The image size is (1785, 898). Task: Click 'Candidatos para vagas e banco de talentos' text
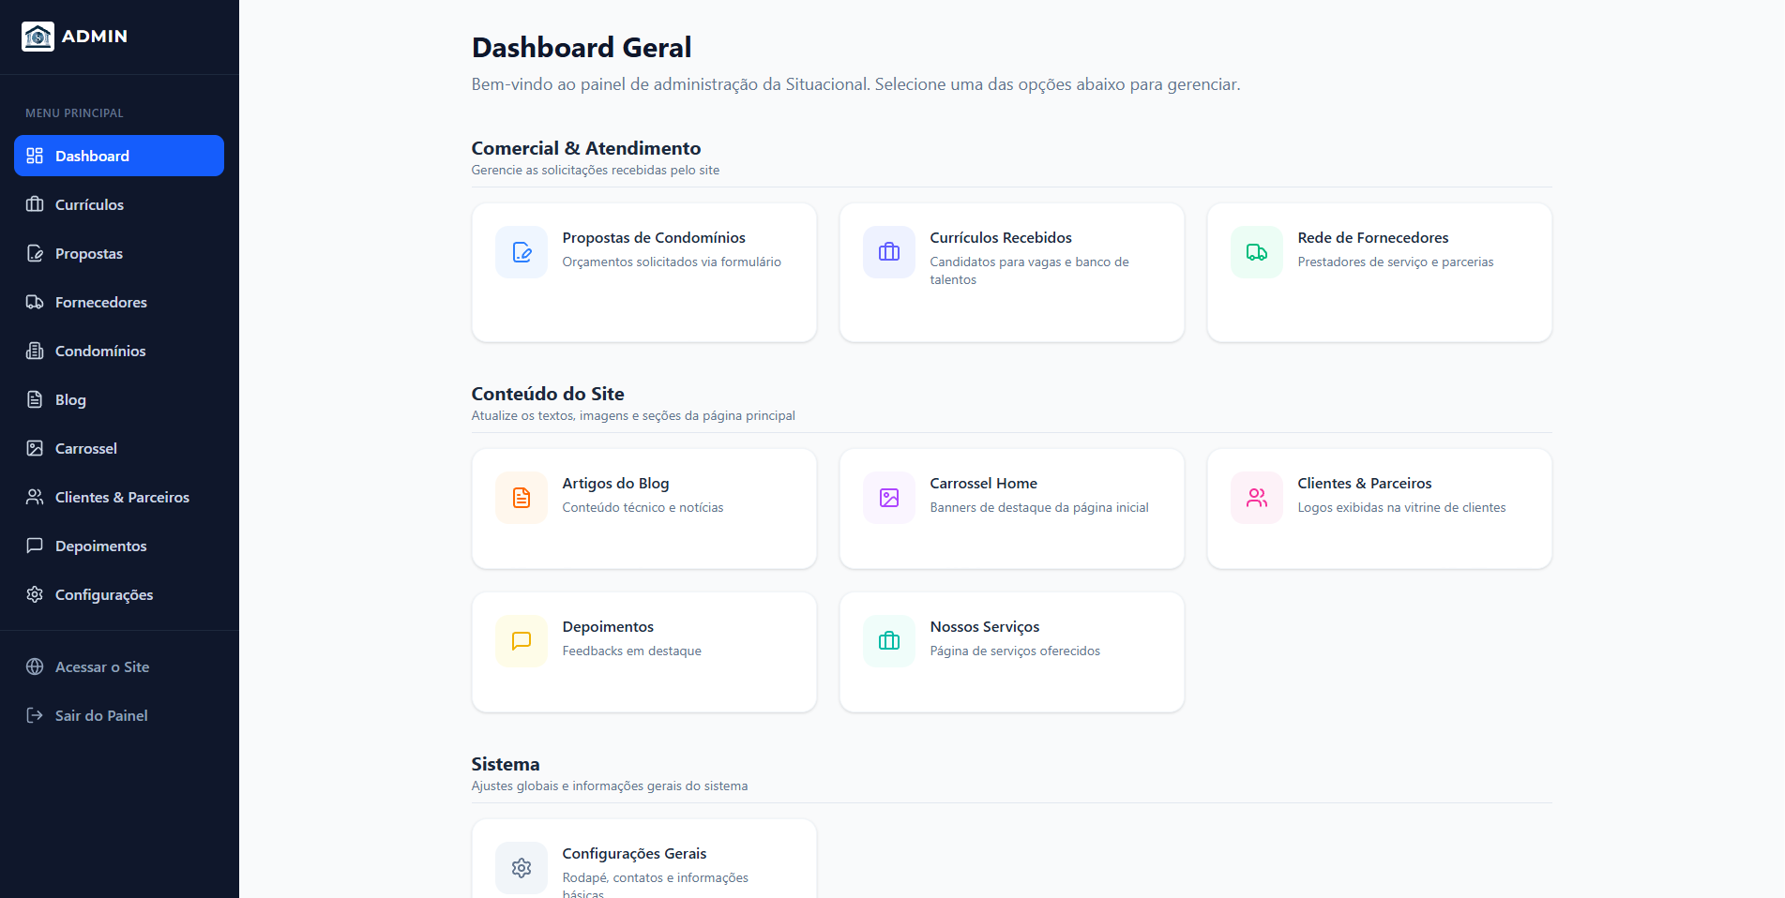pyautogui.click(x=1029, y=271)
